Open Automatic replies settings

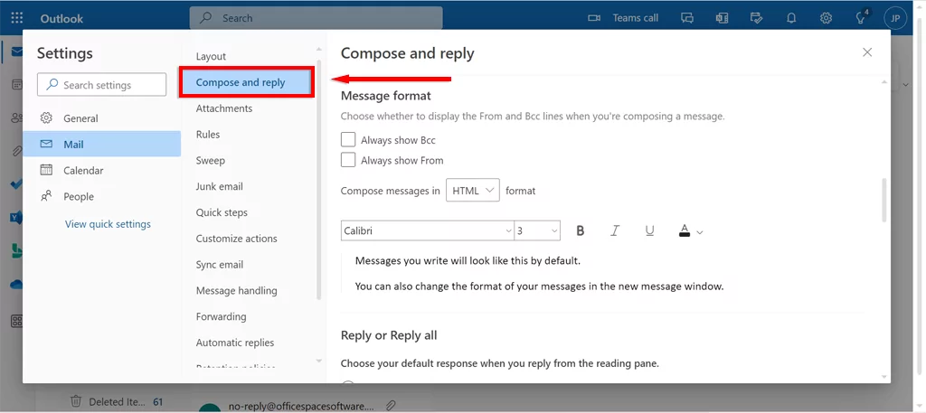click(x=235, y=343)
